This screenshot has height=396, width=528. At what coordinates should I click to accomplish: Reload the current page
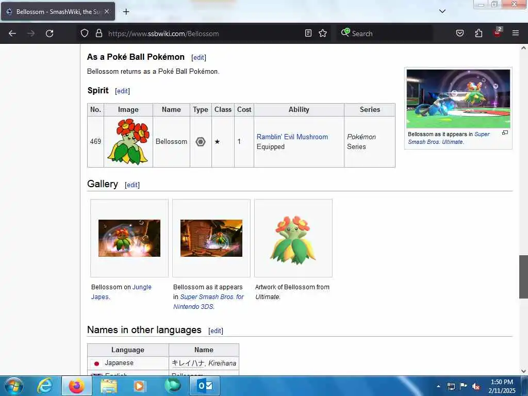49,34
